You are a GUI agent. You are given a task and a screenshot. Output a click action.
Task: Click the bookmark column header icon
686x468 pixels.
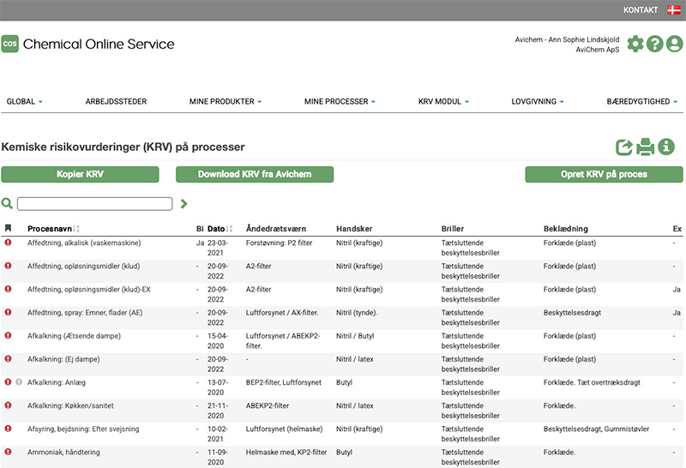point(8,229)
